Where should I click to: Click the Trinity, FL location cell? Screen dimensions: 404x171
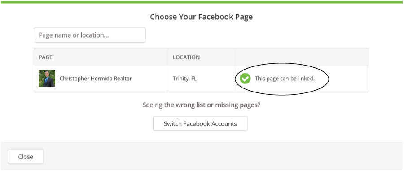pyautogui.click(x=184, y=79)
